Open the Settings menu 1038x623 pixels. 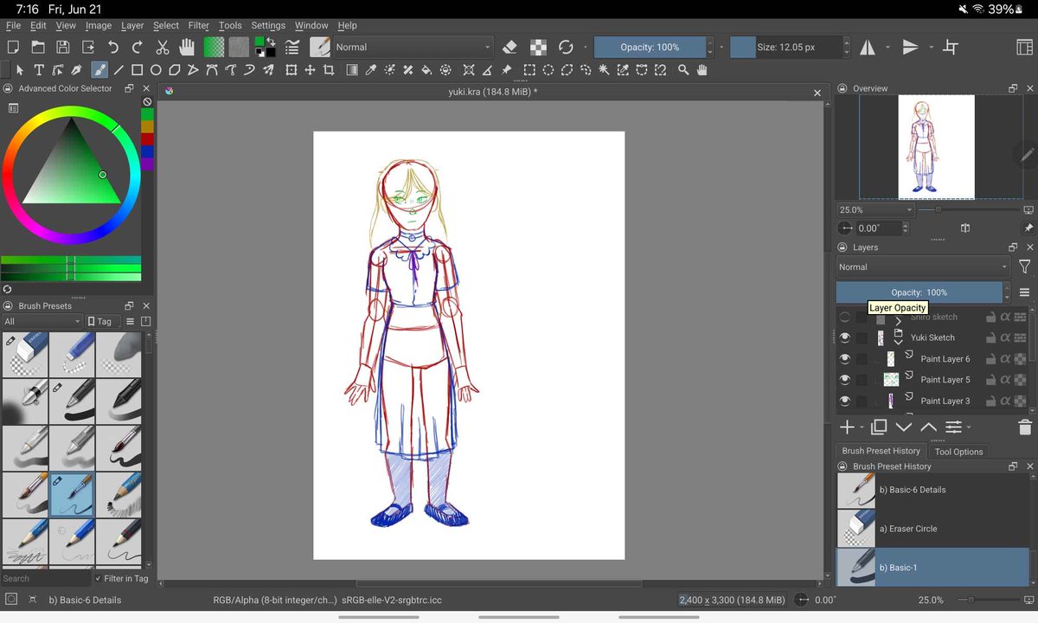[x=268, y=26]
